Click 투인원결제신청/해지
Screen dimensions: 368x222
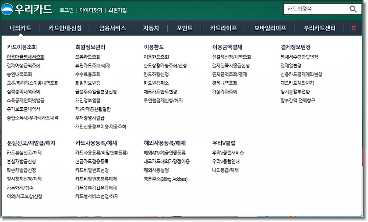click(x=163, y=101)
